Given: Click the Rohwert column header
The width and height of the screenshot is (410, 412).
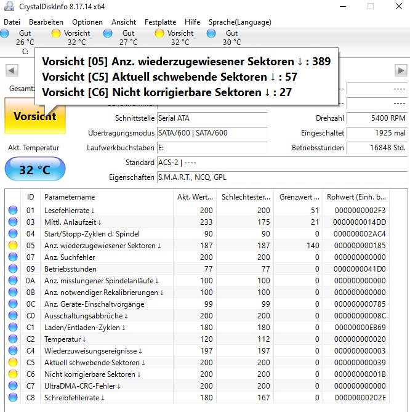Looking at the screenshot, I should (x=356, y=197).
